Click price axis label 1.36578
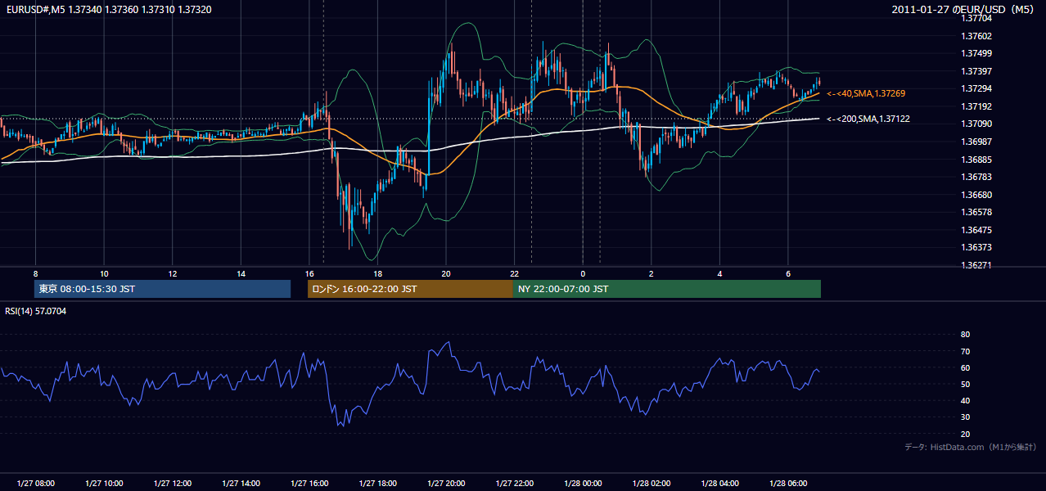 pos(977,212)
